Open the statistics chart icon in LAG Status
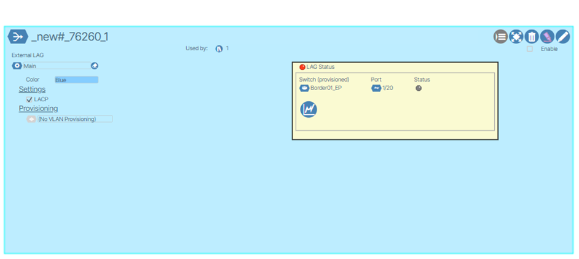This screenshot has height=259, width=579. click(x=309, y=110)
